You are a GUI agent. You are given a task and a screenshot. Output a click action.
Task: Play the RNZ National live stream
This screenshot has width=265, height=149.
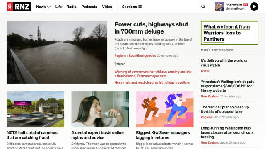254,7
